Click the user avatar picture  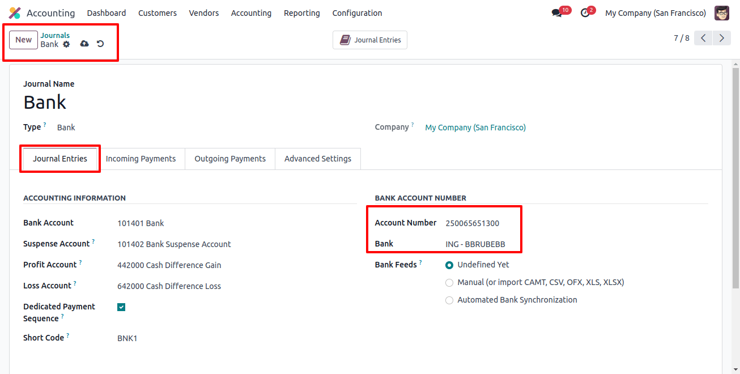(722, 13)
